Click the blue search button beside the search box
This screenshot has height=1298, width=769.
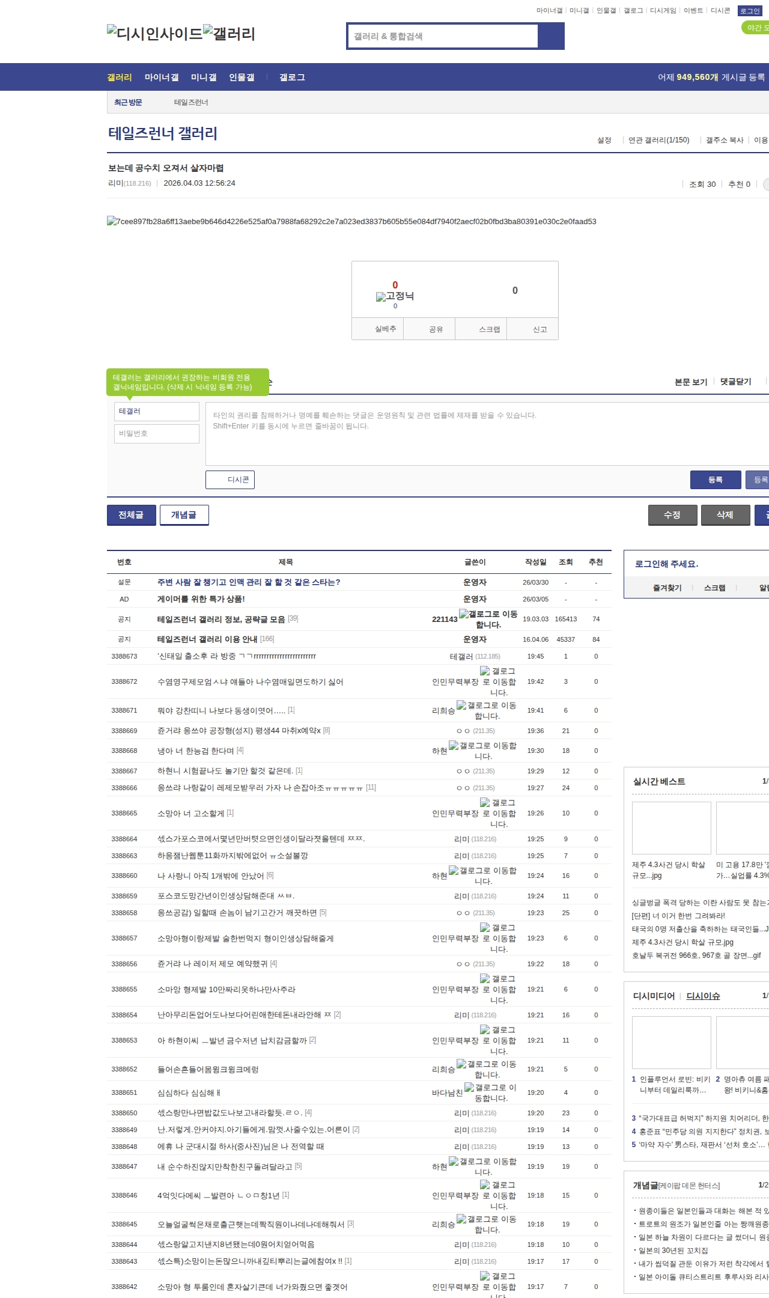pyautogui.click(x=551, y=36)
